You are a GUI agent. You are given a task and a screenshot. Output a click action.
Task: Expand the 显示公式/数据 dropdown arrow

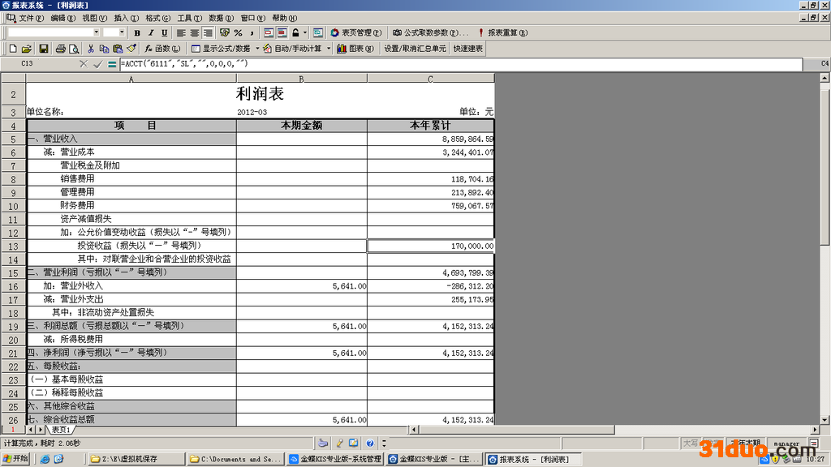(256, 49)
